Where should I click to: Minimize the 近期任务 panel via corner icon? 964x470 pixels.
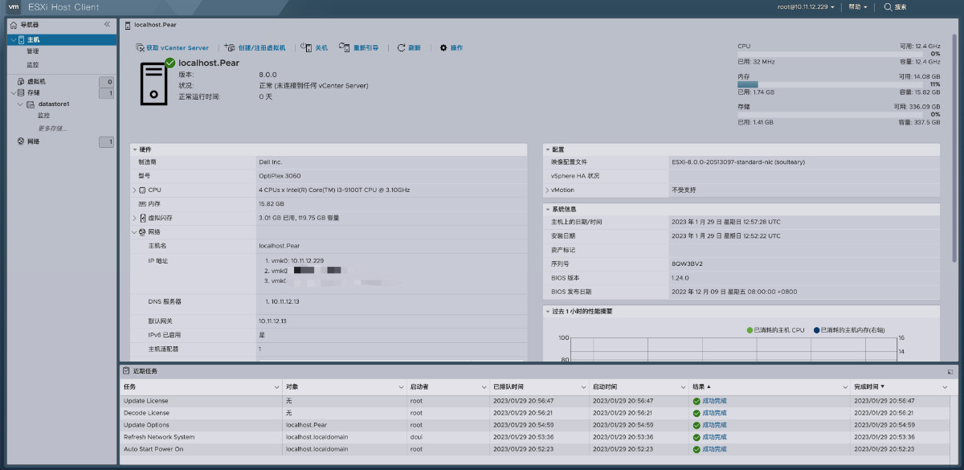click(950, 372)
